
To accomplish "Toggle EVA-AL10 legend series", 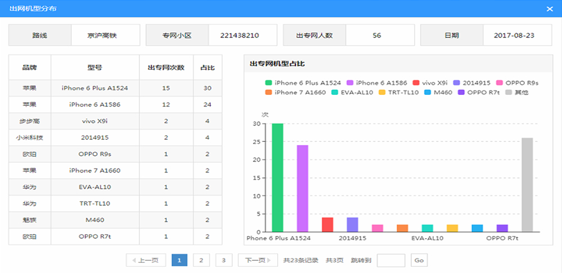I will pos(352,93).
